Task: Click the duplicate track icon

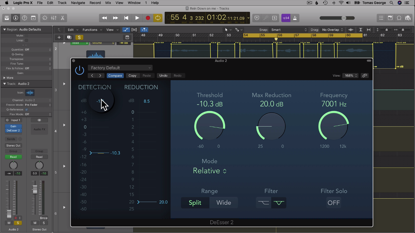Action: click(x=69, y=37)
